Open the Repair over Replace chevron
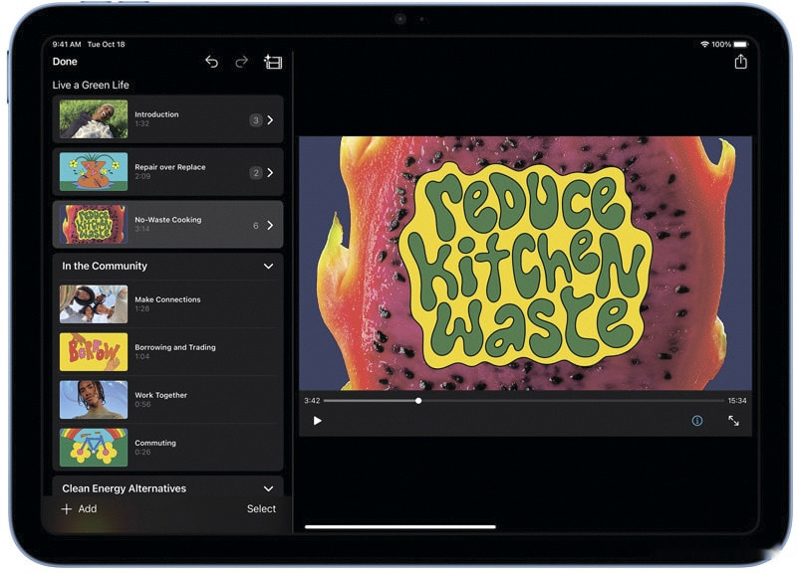Image resolution: width=797 pixels, height=573 pixels. point(270,173)
